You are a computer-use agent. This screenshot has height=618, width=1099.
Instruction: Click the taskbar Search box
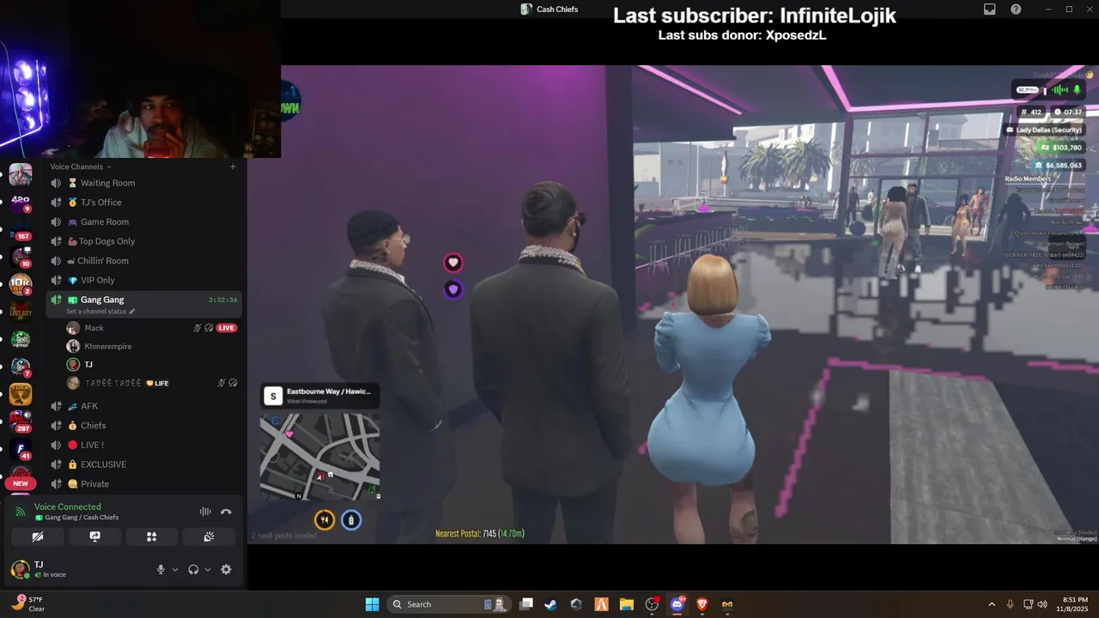pyautogui.click(x=448, y=604)
